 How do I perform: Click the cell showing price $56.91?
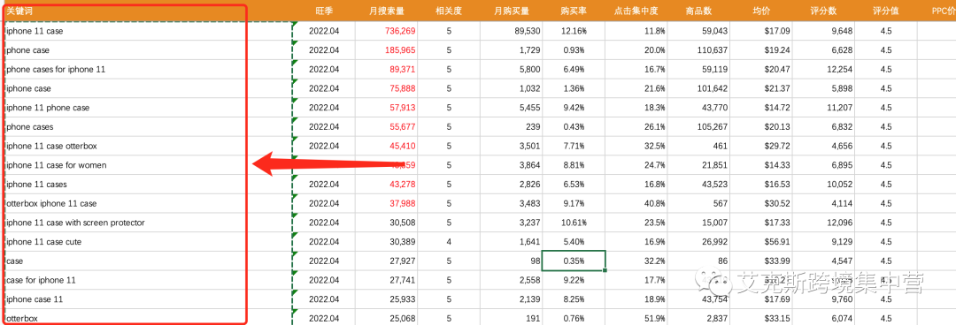pos(761,242)
